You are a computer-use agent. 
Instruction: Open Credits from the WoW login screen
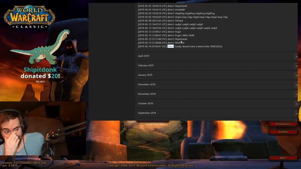coord(283,132)
